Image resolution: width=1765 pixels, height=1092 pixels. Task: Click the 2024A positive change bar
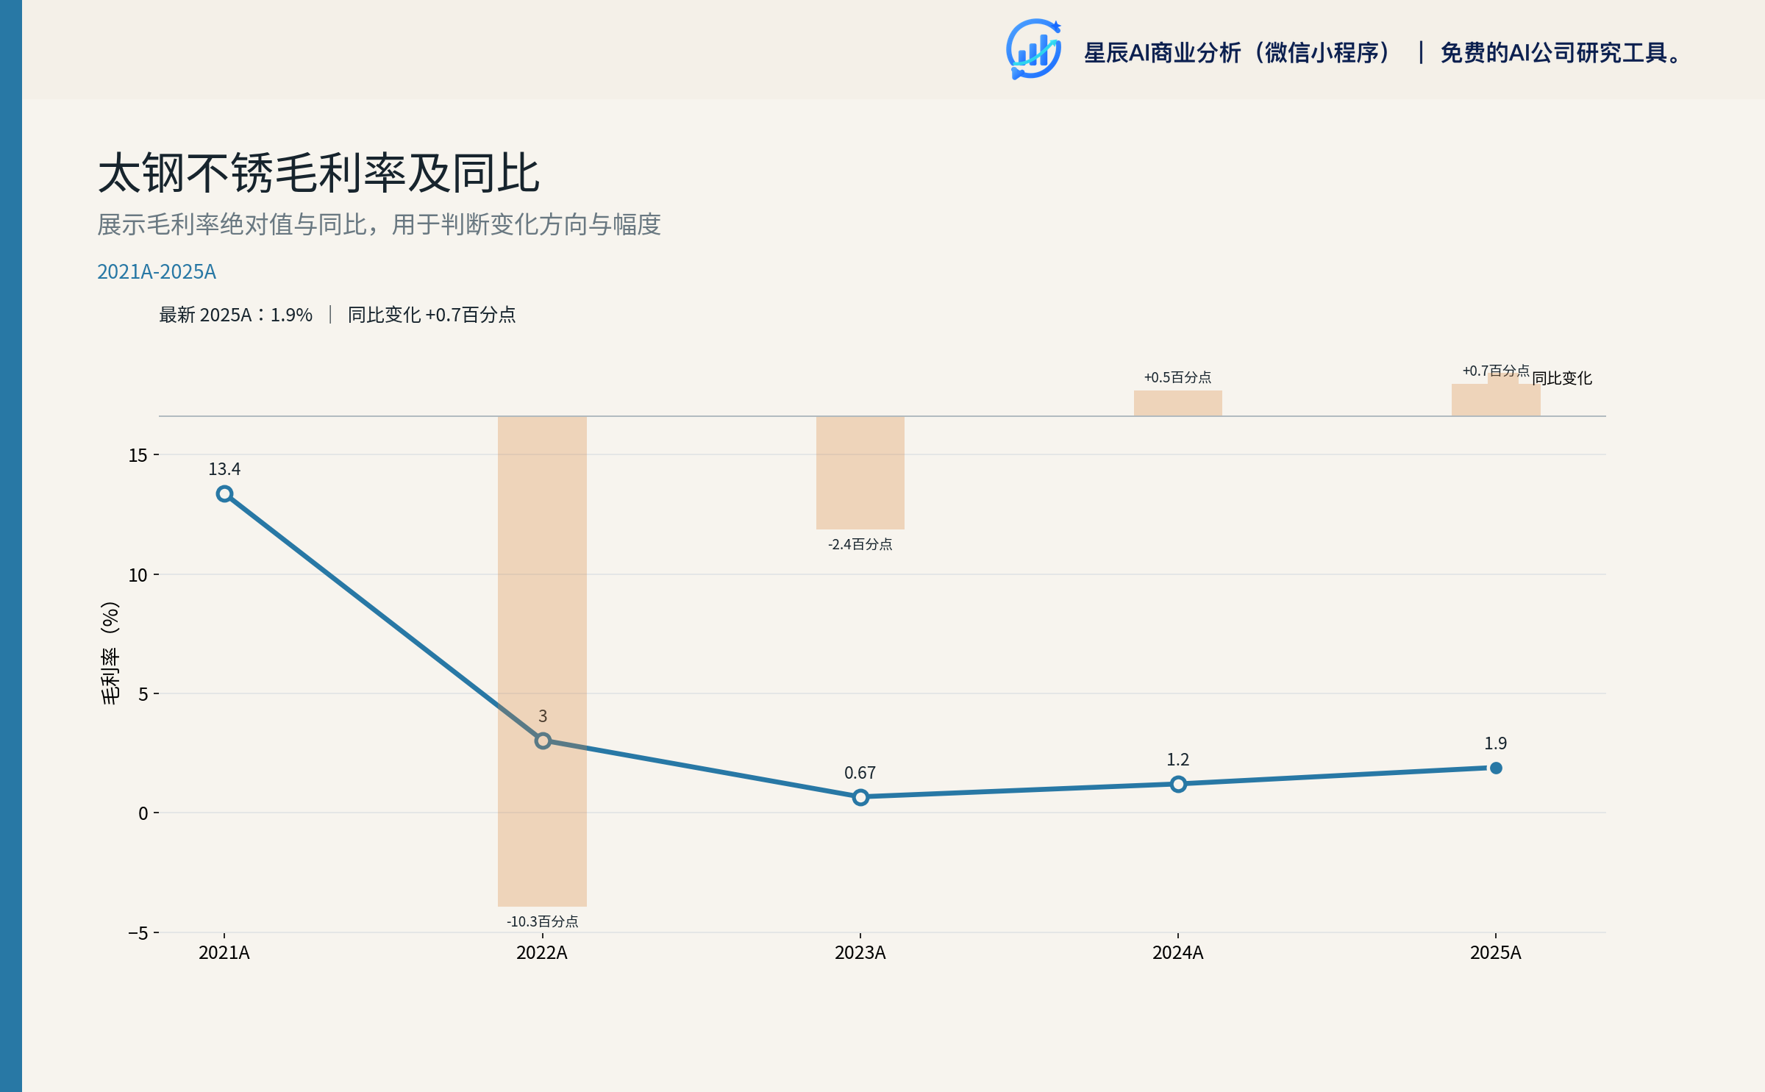click(x=1177, y=403)
